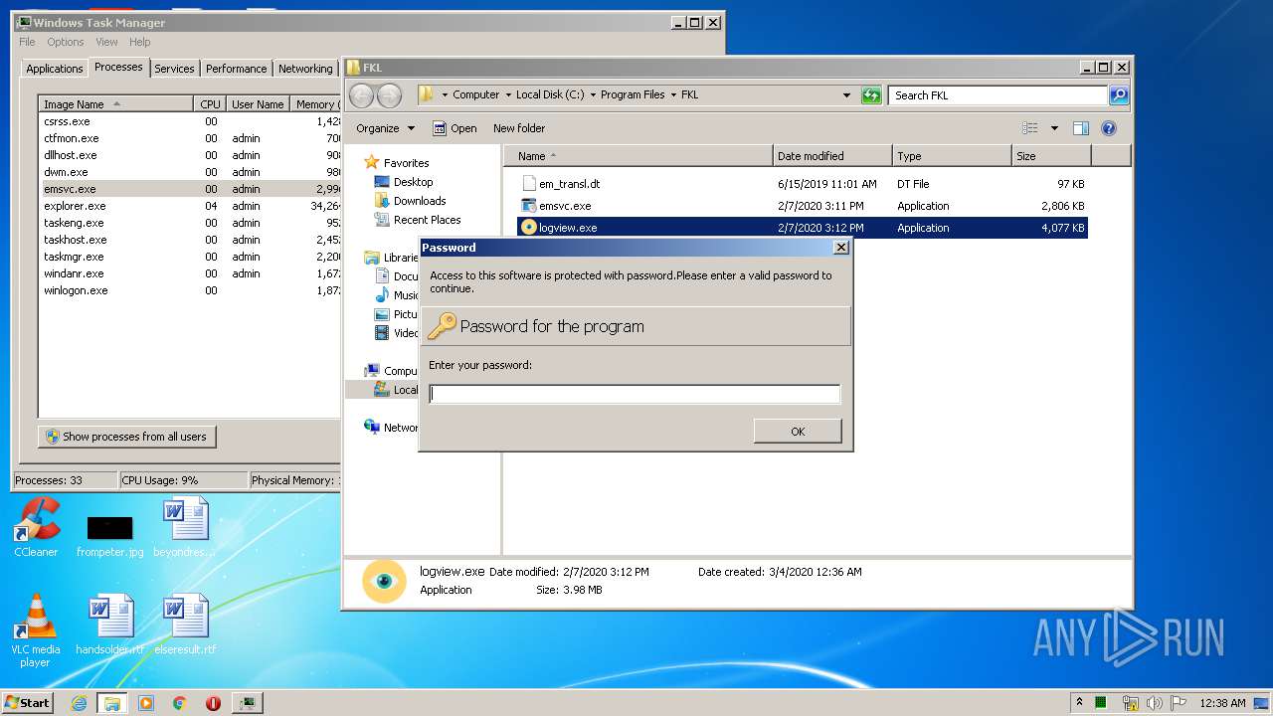This screenshot has height=716, width=1273.
Task: Click the change view icon in Explorer toolbar
Action: click(x=1030, y=128)
